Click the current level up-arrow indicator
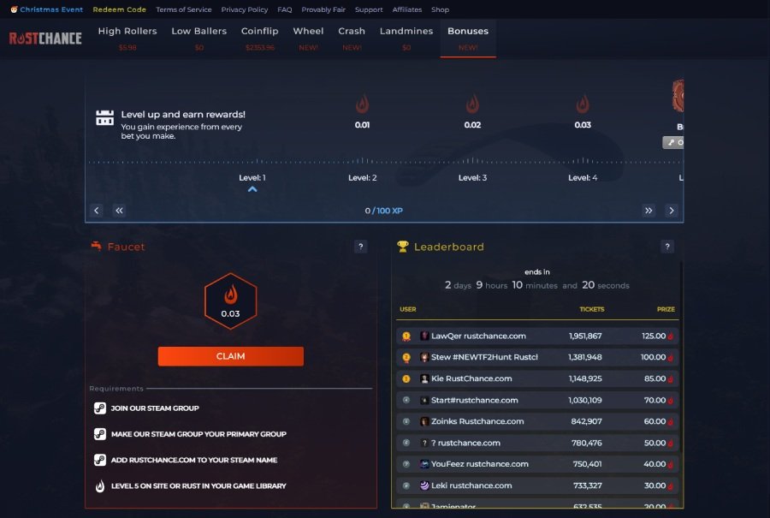The width and height of the screenshot is (770, 518). point(252,189)
